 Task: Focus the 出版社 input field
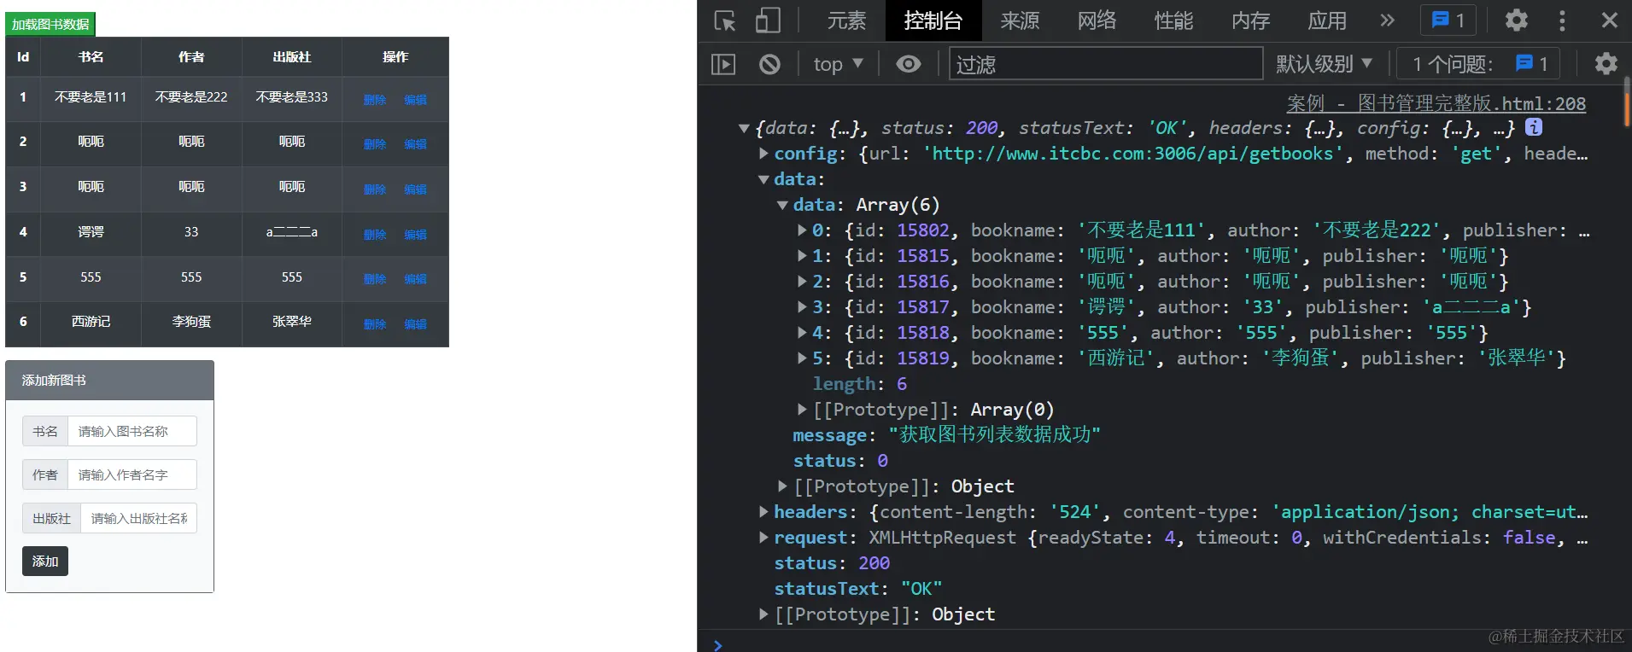(138, 518)
